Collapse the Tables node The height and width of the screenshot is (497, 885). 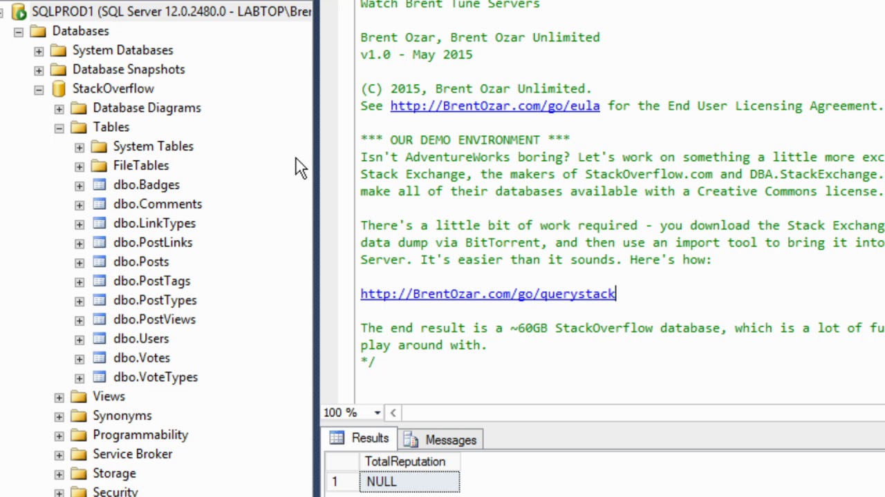point(59,128)
